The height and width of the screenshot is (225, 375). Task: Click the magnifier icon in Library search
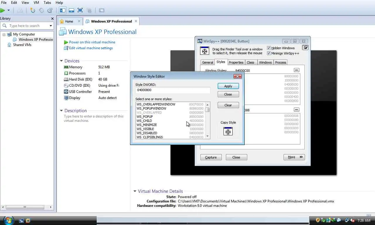tap(4, 26)
